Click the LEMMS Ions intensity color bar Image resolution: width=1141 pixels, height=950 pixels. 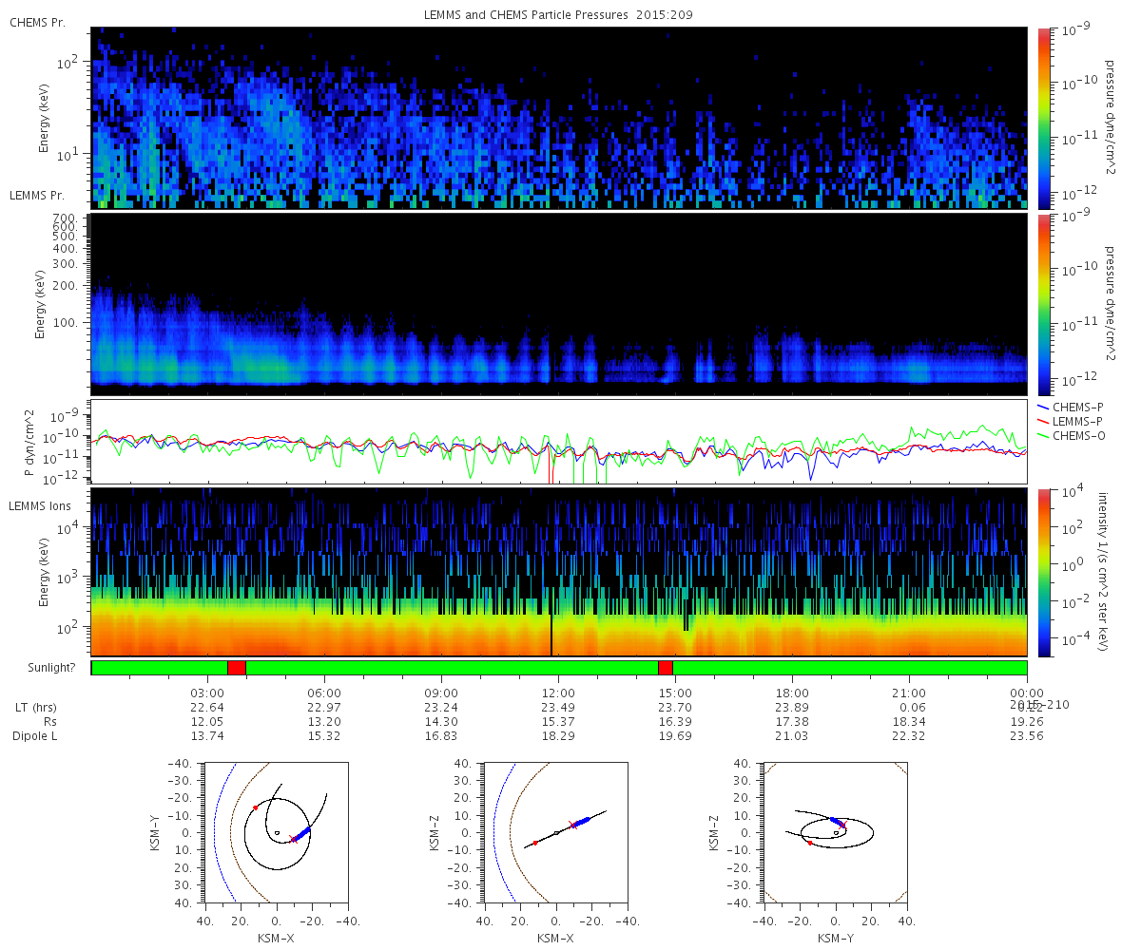click(x=1045, y=573)
